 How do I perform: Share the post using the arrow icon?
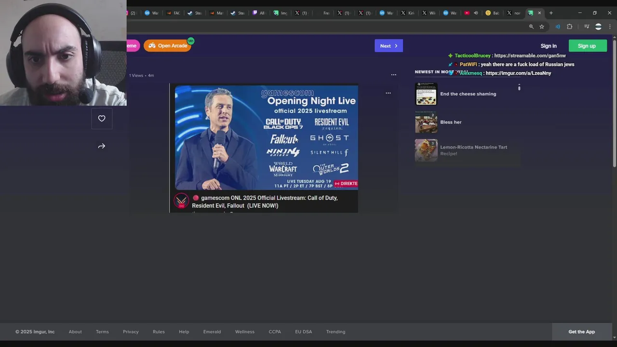(x=102, y=146)
